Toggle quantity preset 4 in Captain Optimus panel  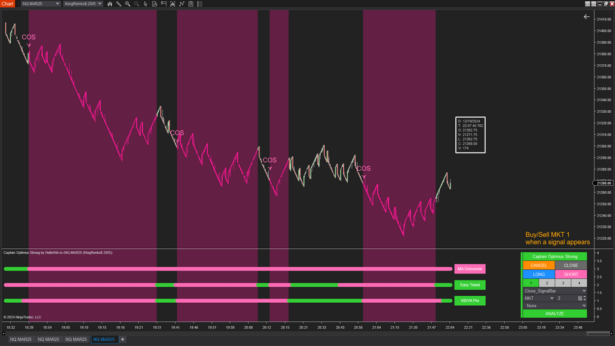click(x=579, y=282)
